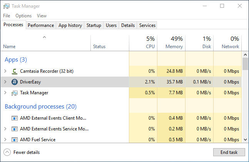Open the Startup tab

(x=94, y=25)
